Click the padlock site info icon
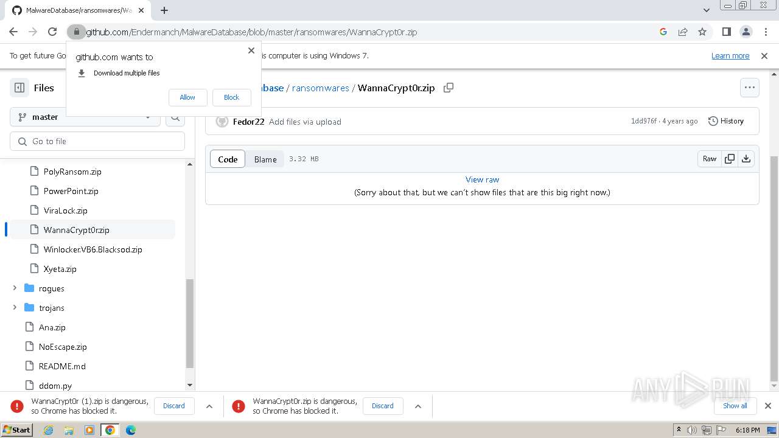The height and width of the screenshot is (438, 779). tap(76, 32)
